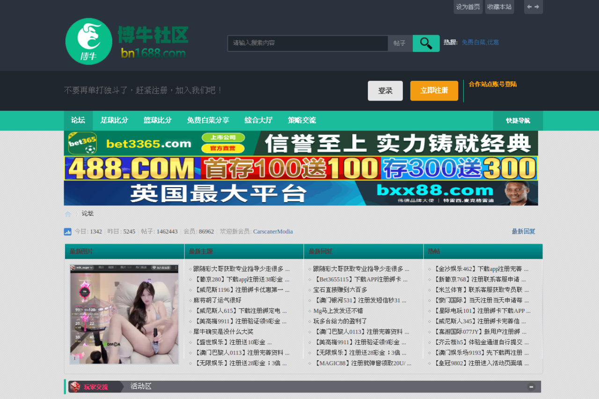Open the 合作站点账号登陆 link
The height and width of the screenshot is (399, 599).
tap(493, 85)
